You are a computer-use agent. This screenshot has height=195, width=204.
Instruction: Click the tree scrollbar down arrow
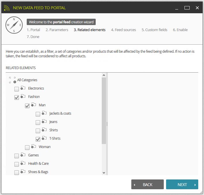pyautogui.click(x=104, y=173)
